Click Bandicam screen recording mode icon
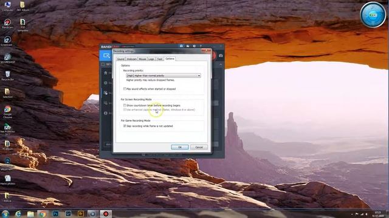Image resolution: width=389 pixels, height=218 pixels. [107, 56]
